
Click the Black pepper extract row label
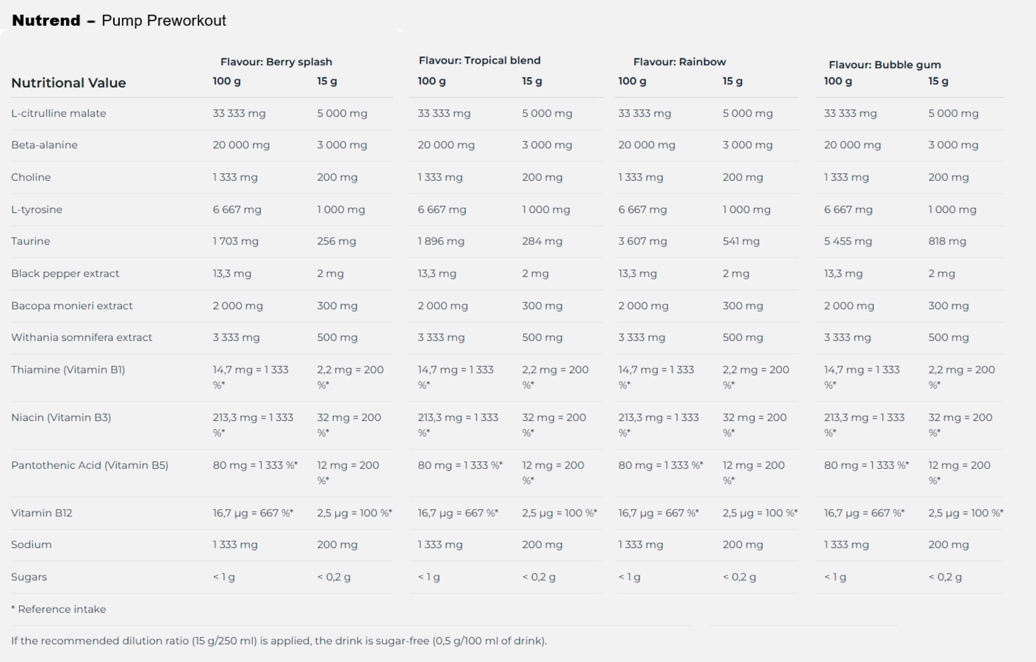tap(65, 273)
